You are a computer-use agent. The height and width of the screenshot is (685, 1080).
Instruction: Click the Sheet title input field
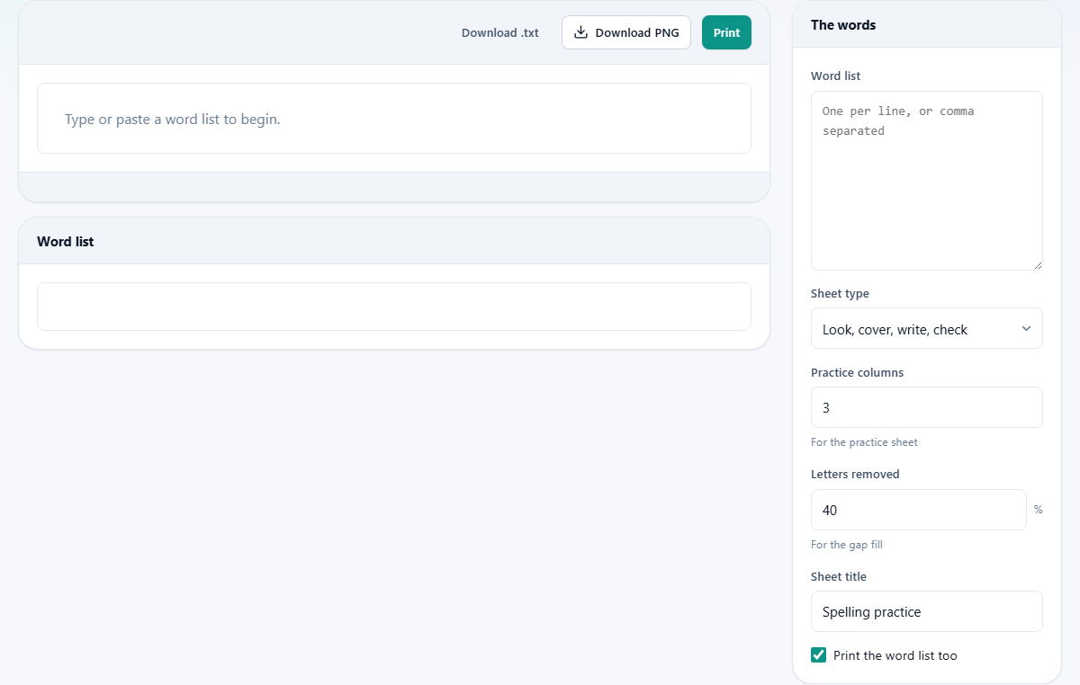tap(926, 611)
